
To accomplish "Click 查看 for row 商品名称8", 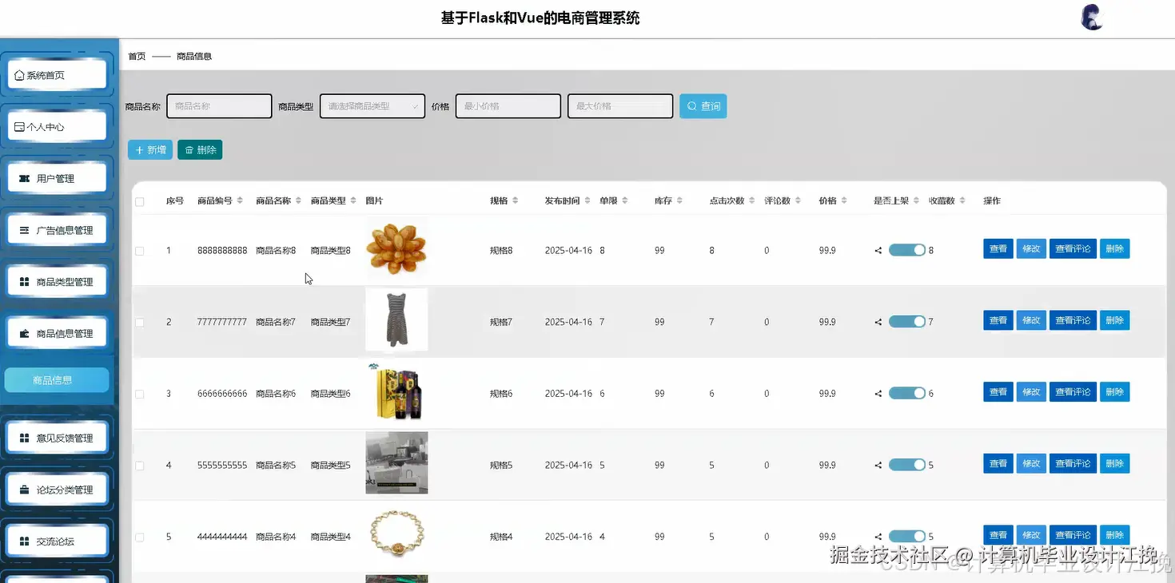I will pos(998,248).
